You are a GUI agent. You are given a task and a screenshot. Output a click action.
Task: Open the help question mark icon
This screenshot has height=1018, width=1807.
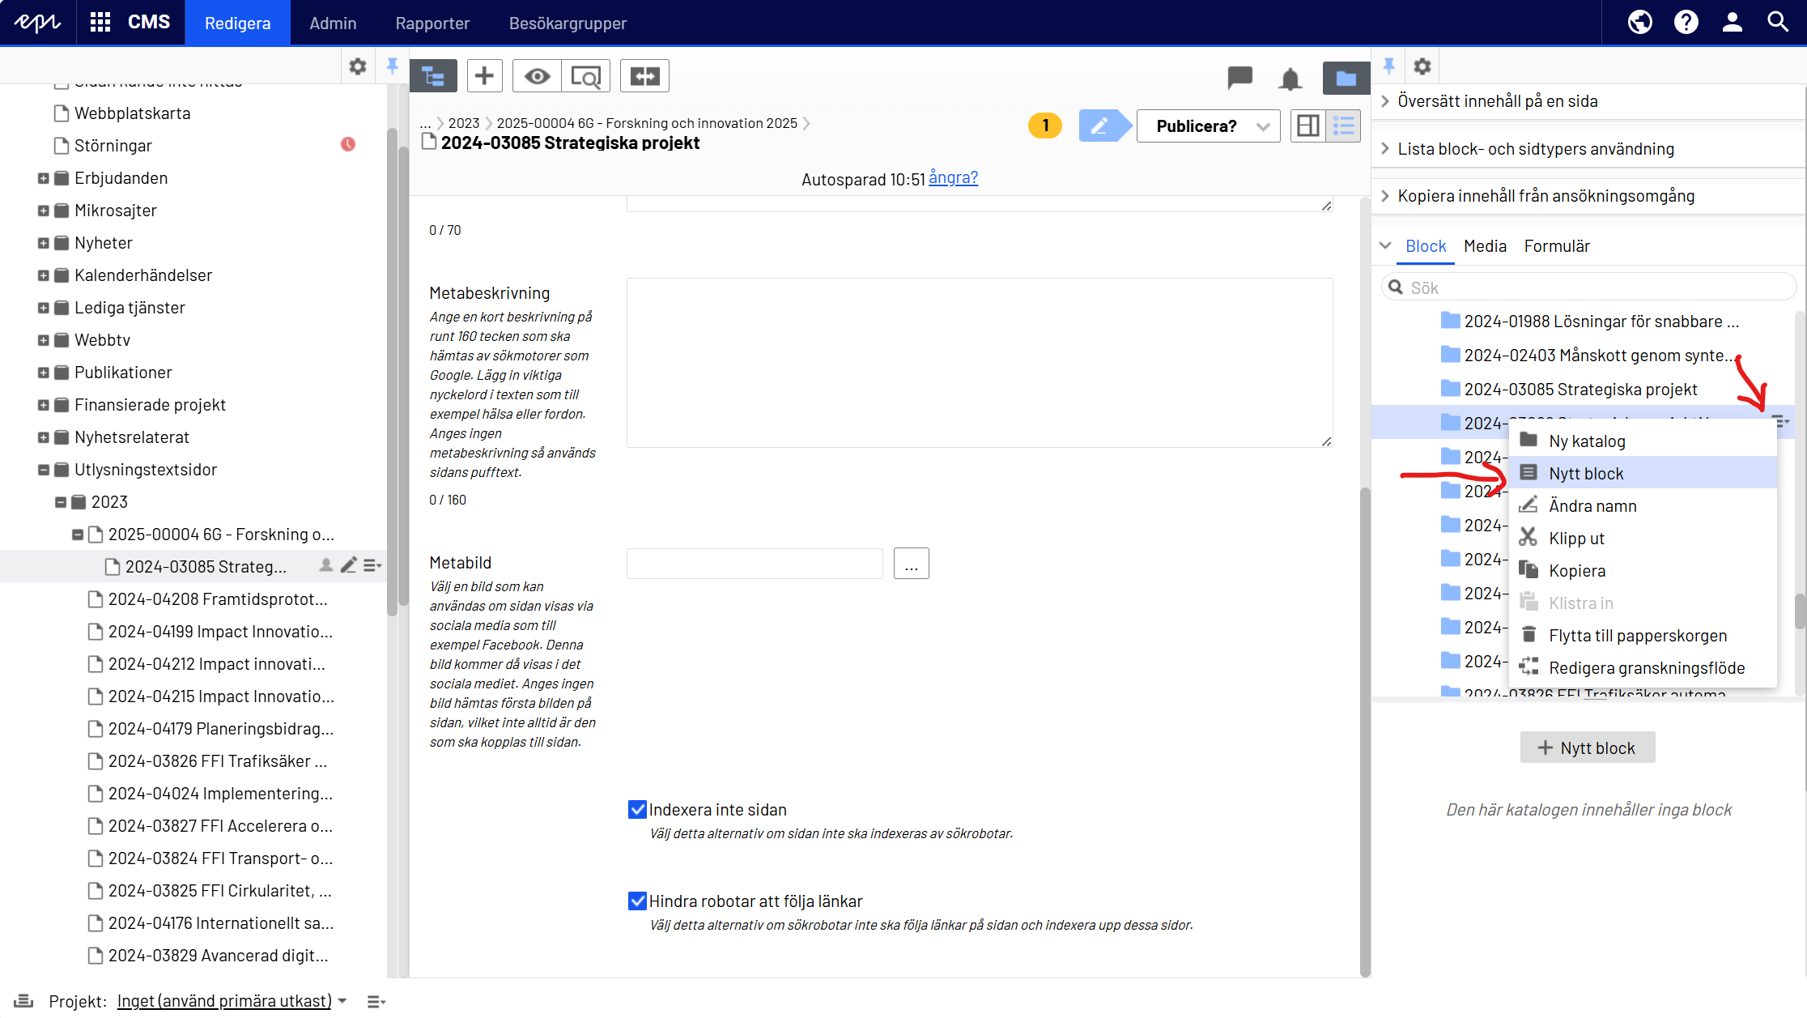[1686, 22]
